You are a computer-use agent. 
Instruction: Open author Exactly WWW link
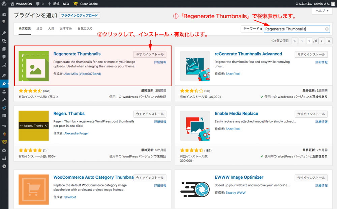click(x=236, y=193)
